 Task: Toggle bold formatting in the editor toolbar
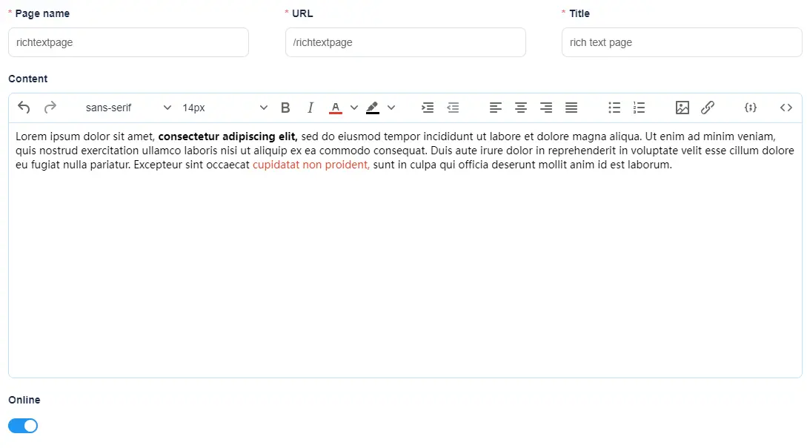[285, 108]
